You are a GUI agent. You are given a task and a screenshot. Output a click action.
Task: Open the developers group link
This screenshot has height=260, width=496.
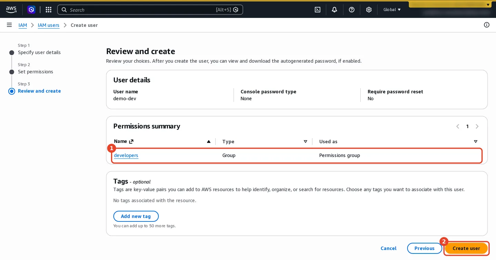click(x=126, y=155)
